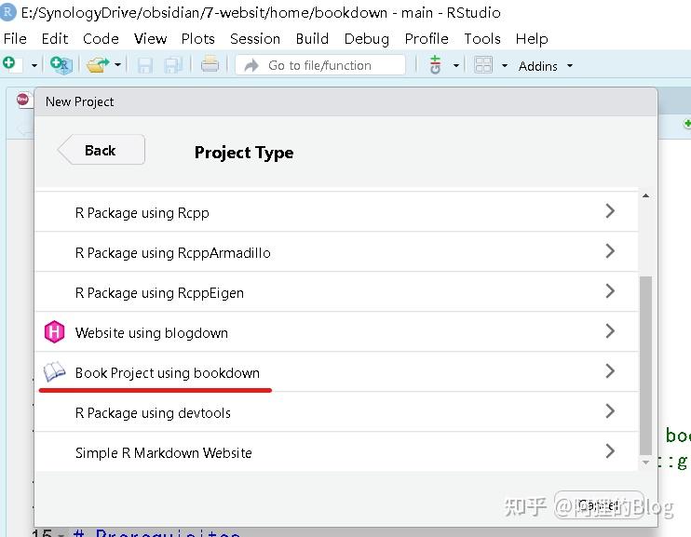The image size is (691, 537).
Task: Go back with the Back button
Action: [x=101, y=150]
